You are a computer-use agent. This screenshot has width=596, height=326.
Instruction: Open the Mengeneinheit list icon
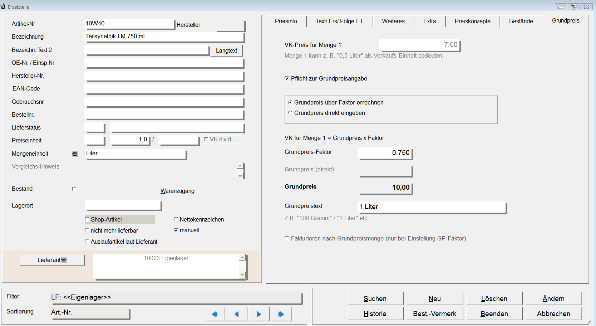[75, 154]
